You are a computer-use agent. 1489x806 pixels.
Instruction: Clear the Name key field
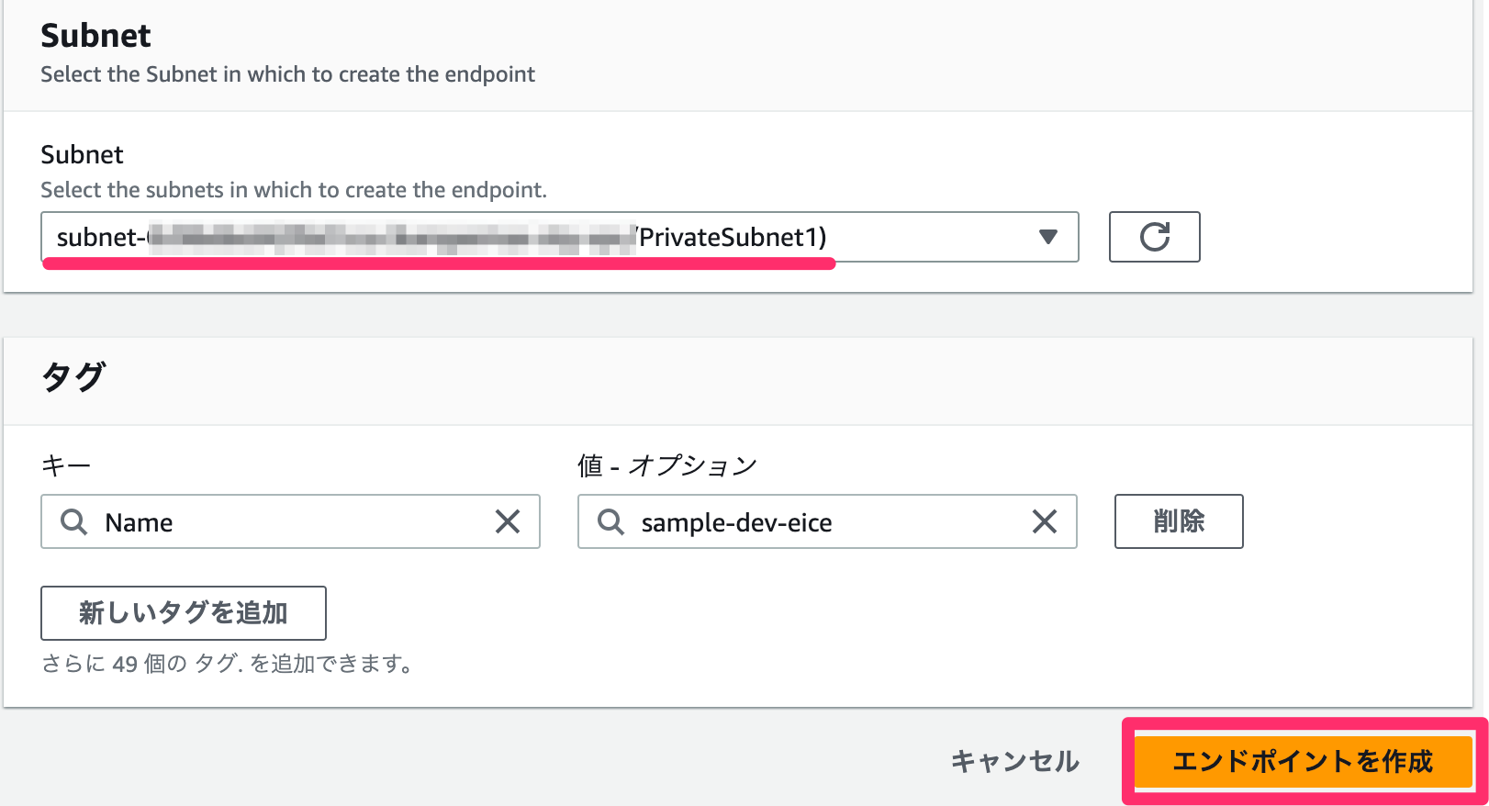(508, 521)
